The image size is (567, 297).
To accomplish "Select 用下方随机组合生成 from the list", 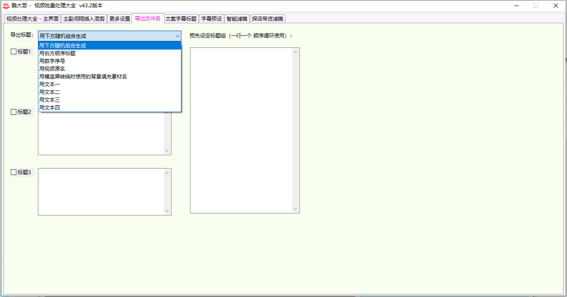I will click(x=109, y=46).
